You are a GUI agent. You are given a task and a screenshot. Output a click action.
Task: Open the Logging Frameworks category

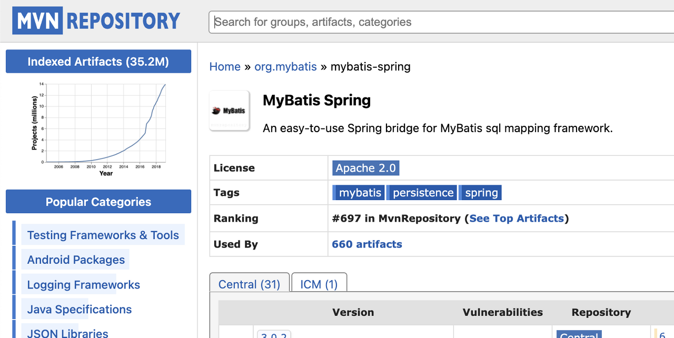pos(84,285)
